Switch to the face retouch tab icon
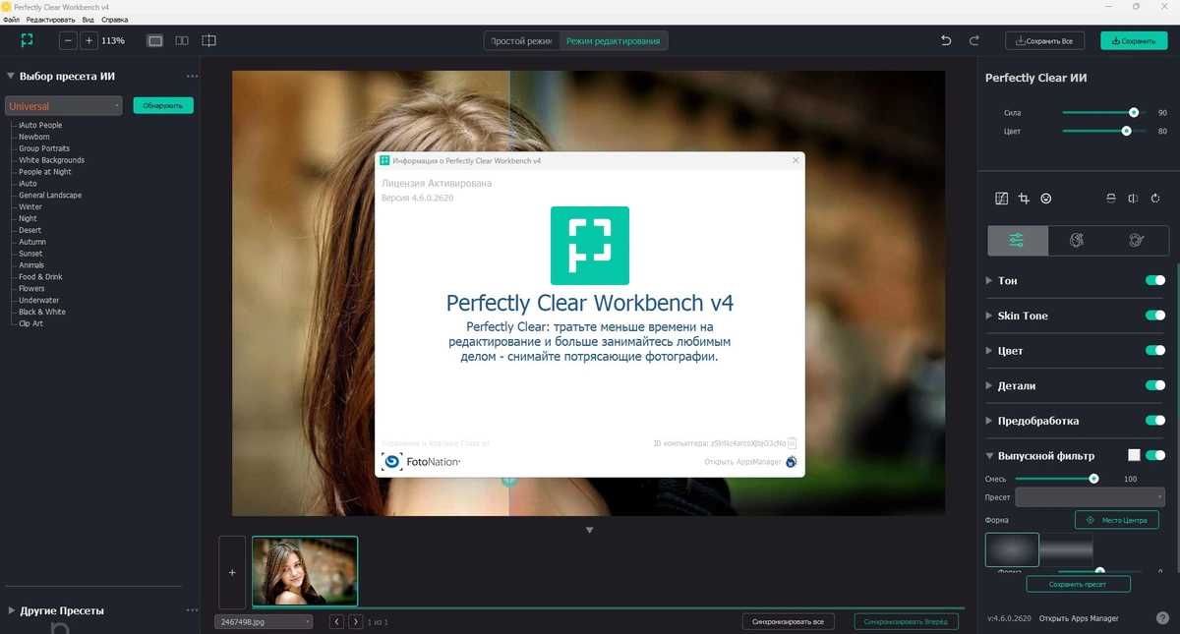The width and height of the screenshot is (1180, 634). [1077, 240]
